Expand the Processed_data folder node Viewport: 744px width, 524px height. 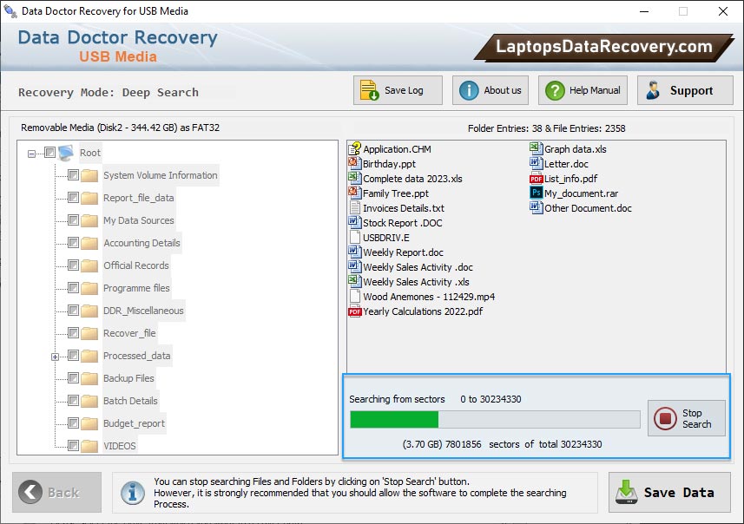pyautogui.click(x=55, y=357)
